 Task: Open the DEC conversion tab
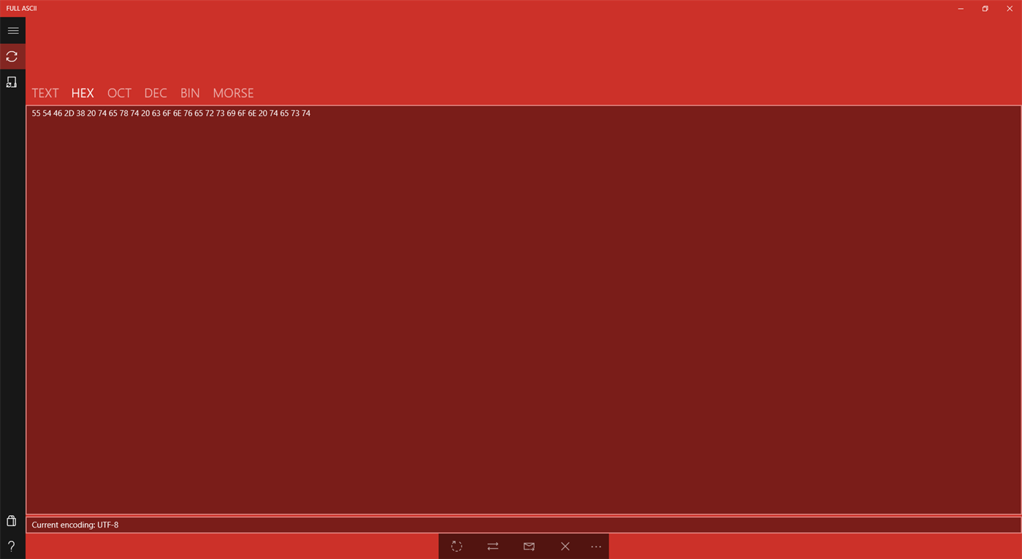[x=155, y=93]
